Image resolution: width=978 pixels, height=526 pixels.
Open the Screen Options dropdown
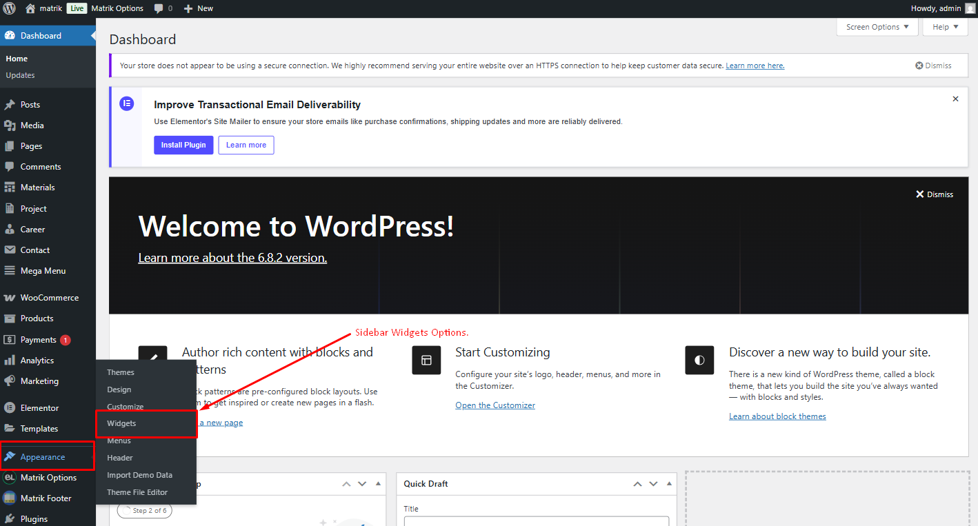(x=877, y=27)
